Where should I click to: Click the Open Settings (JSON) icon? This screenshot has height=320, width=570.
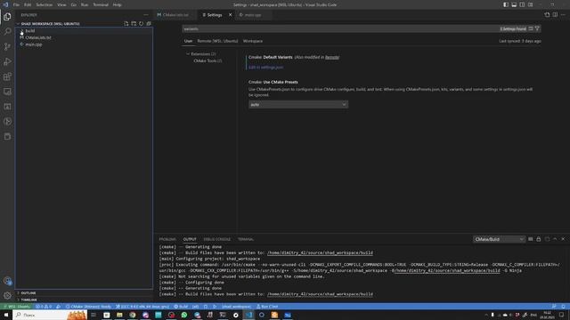point(547,15)
